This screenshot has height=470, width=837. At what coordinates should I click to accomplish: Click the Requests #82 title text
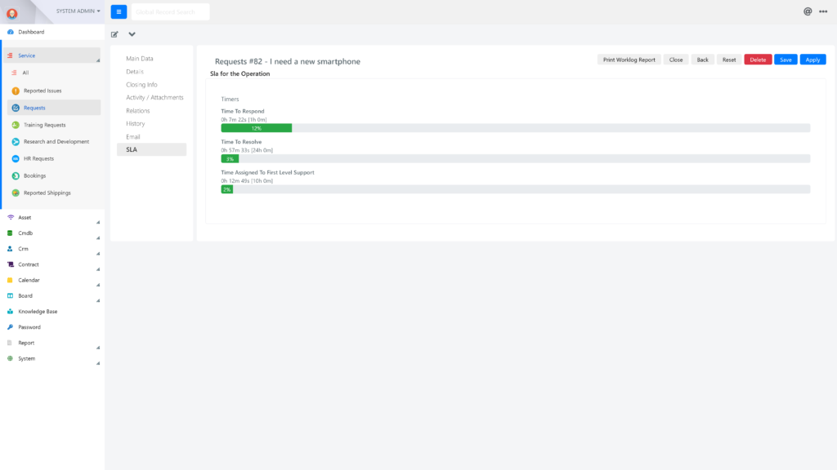click(287, 61)
